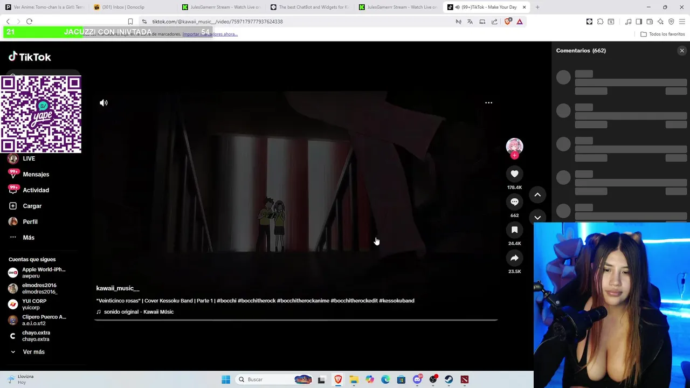Save the video with the bookmark icon
The width and height of the screenshot is (690, 388).
pos(514,230)
